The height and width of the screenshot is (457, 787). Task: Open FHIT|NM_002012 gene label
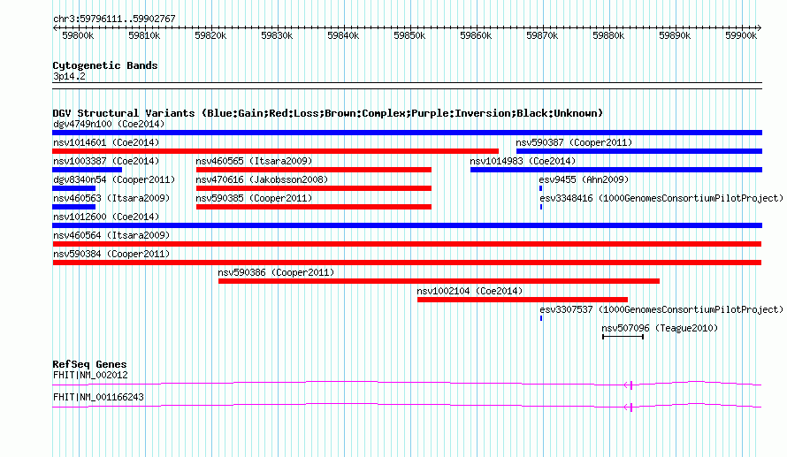click(90, 375)
